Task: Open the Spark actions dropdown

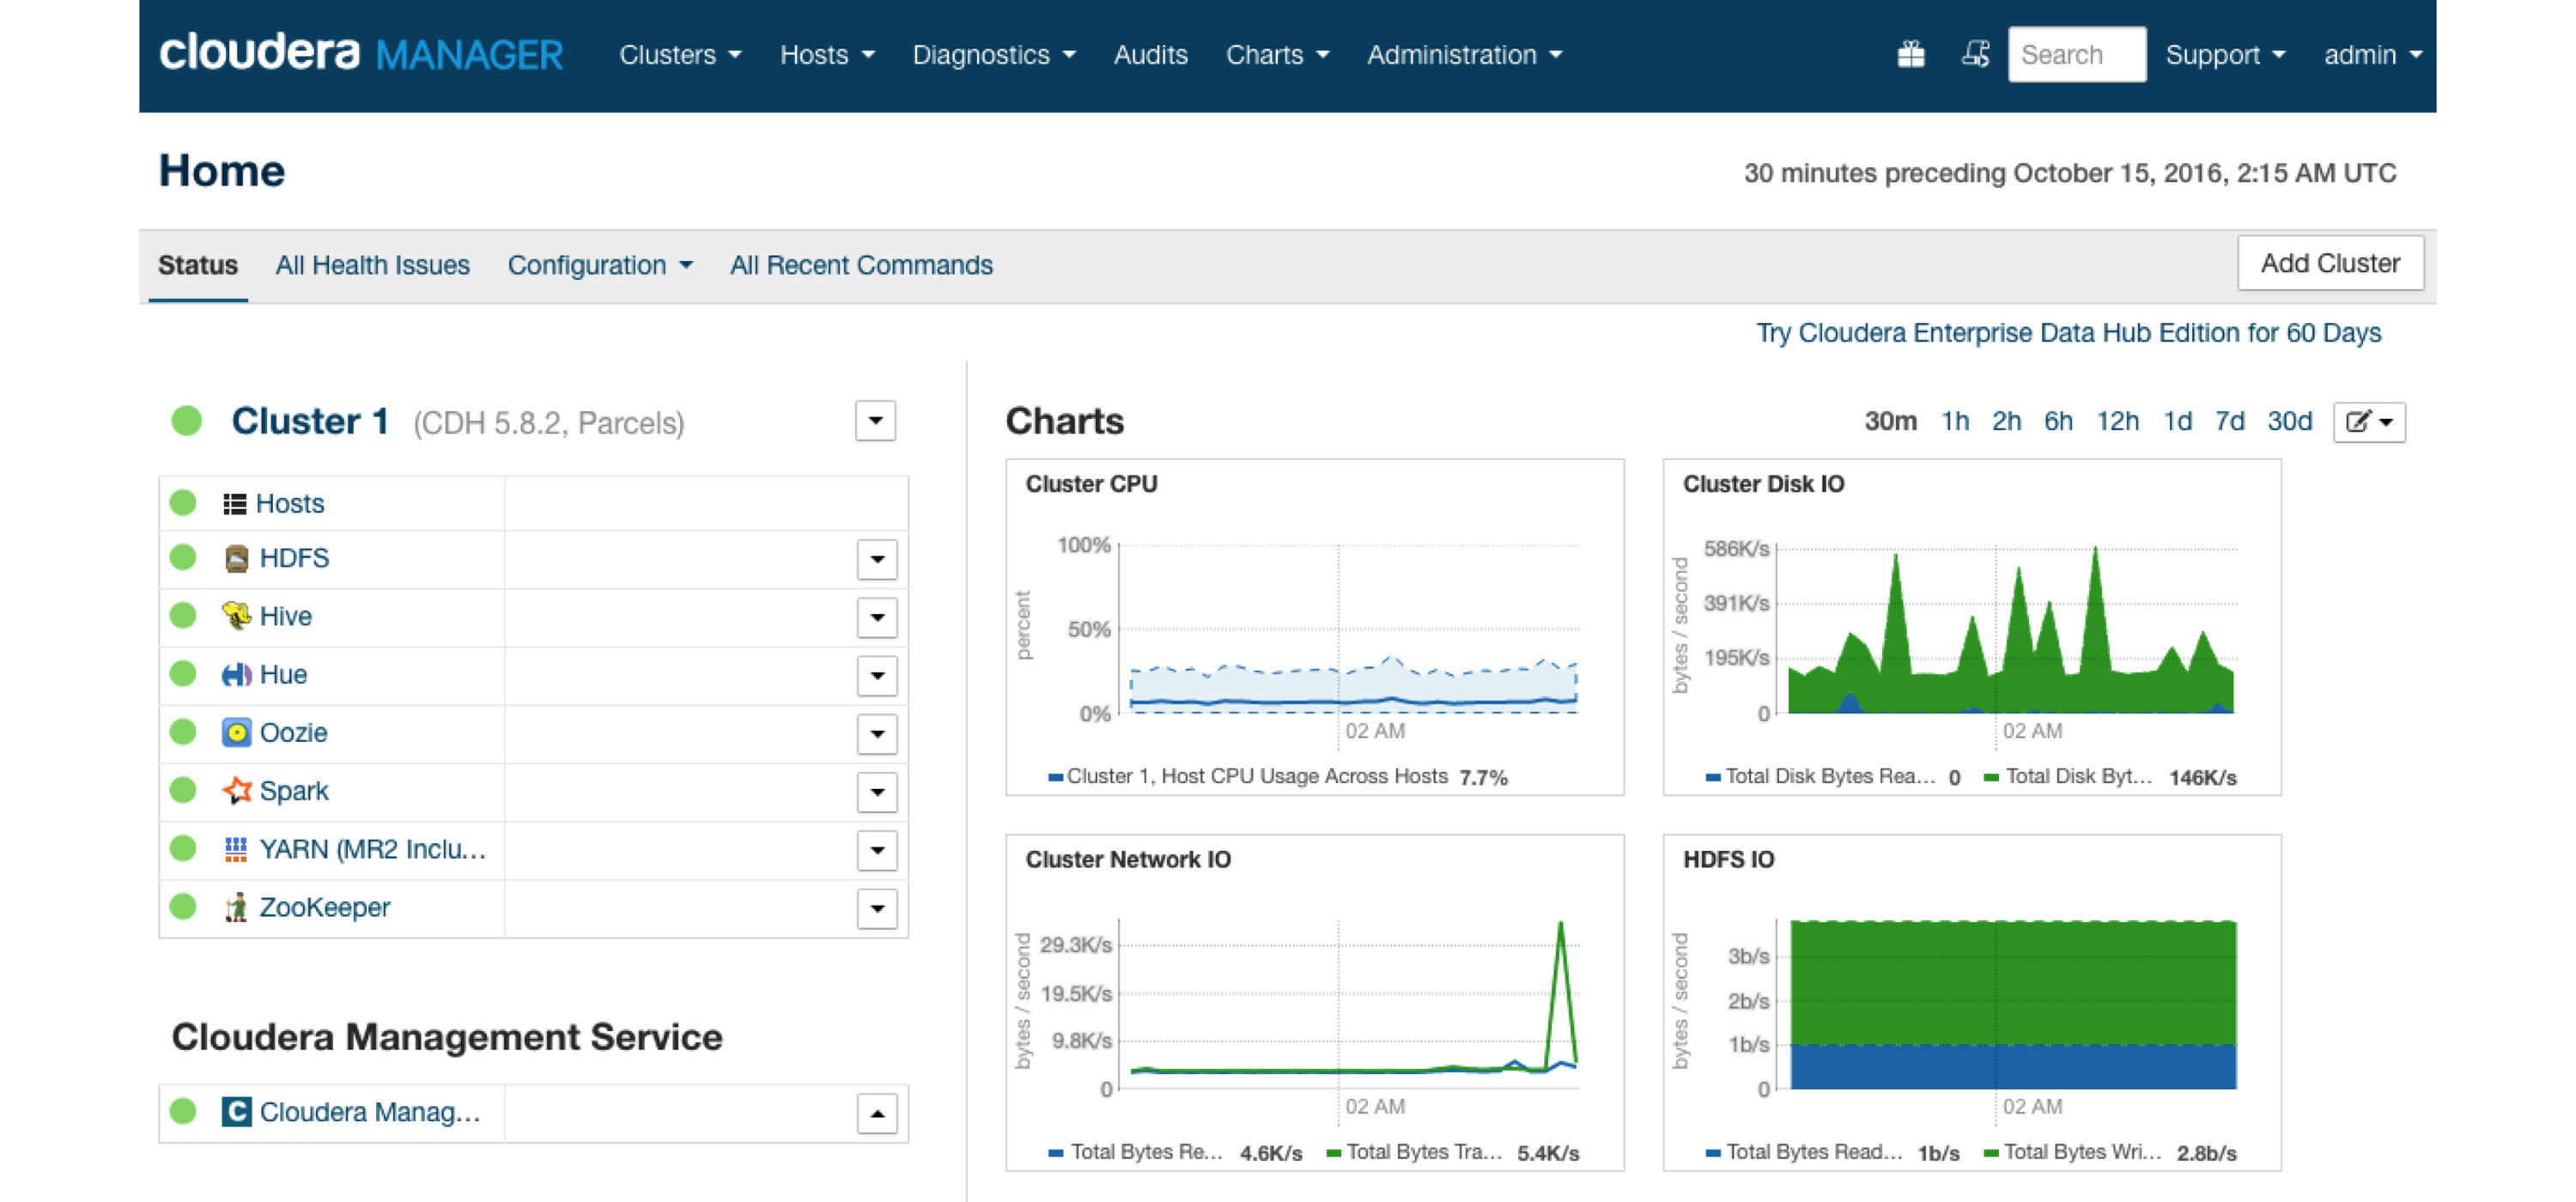Action: [877, 792]
